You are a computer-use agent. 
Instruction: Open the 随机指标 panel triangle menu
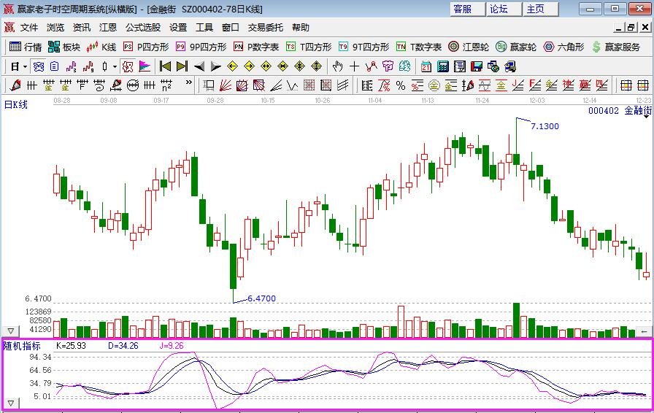10,404
